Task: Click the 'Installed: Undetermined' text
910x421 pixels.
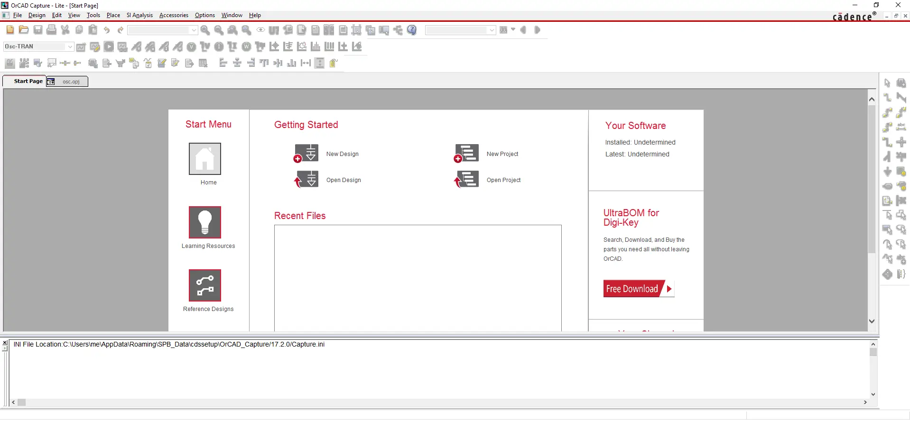Action: [640, 142]
